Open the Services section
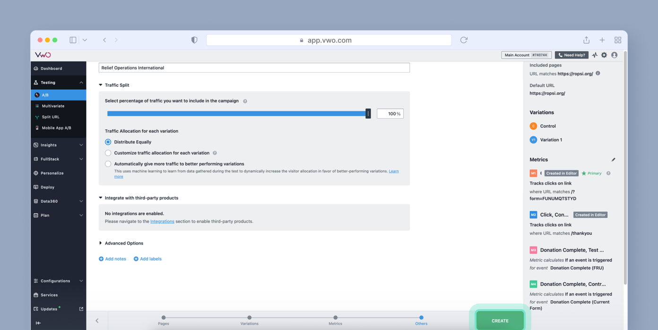Image resolution: width=658 pixels, height=330 pixels. click(x=48, y=295)
